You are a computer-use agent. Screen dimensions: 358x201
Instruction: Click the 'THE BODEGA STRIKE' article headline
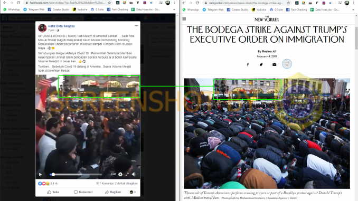click(267, 34)
